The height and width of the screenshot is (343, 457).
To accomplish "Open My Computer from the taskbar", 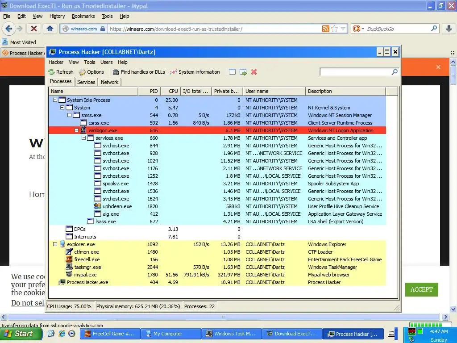I will tap(170, 334).
